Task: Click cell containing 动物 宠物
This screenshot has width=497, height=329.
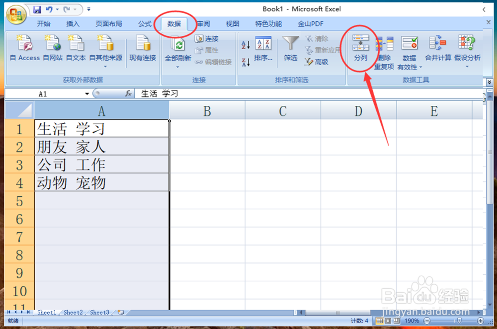Action: [102, 182]
